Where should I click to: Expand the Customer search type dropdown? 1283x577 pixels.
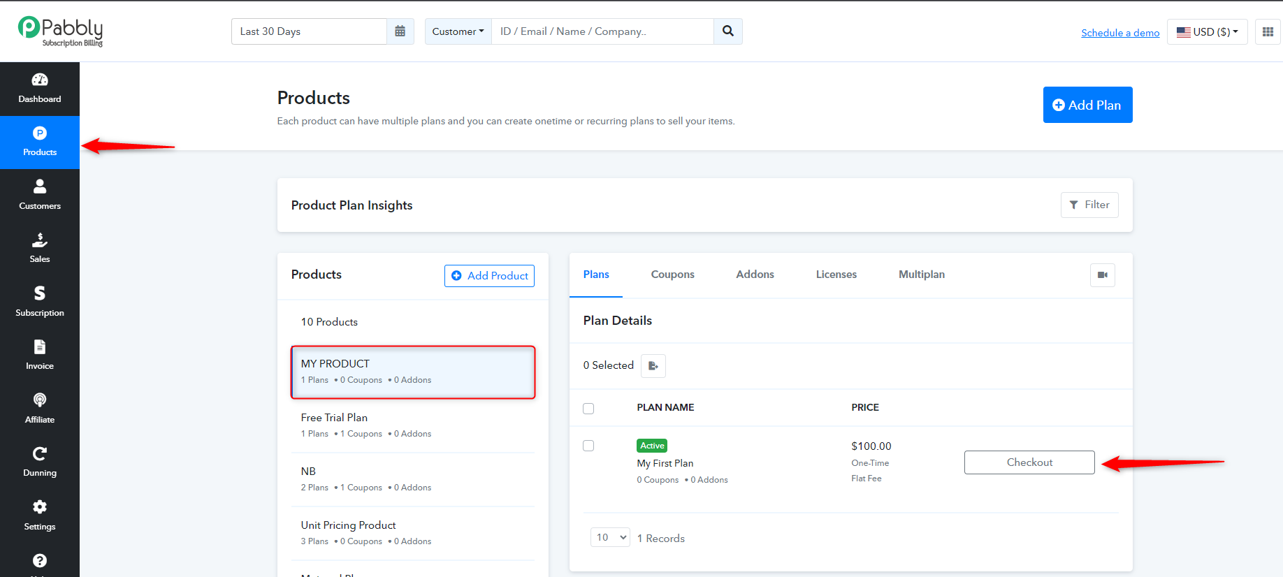tap(458, 31)
